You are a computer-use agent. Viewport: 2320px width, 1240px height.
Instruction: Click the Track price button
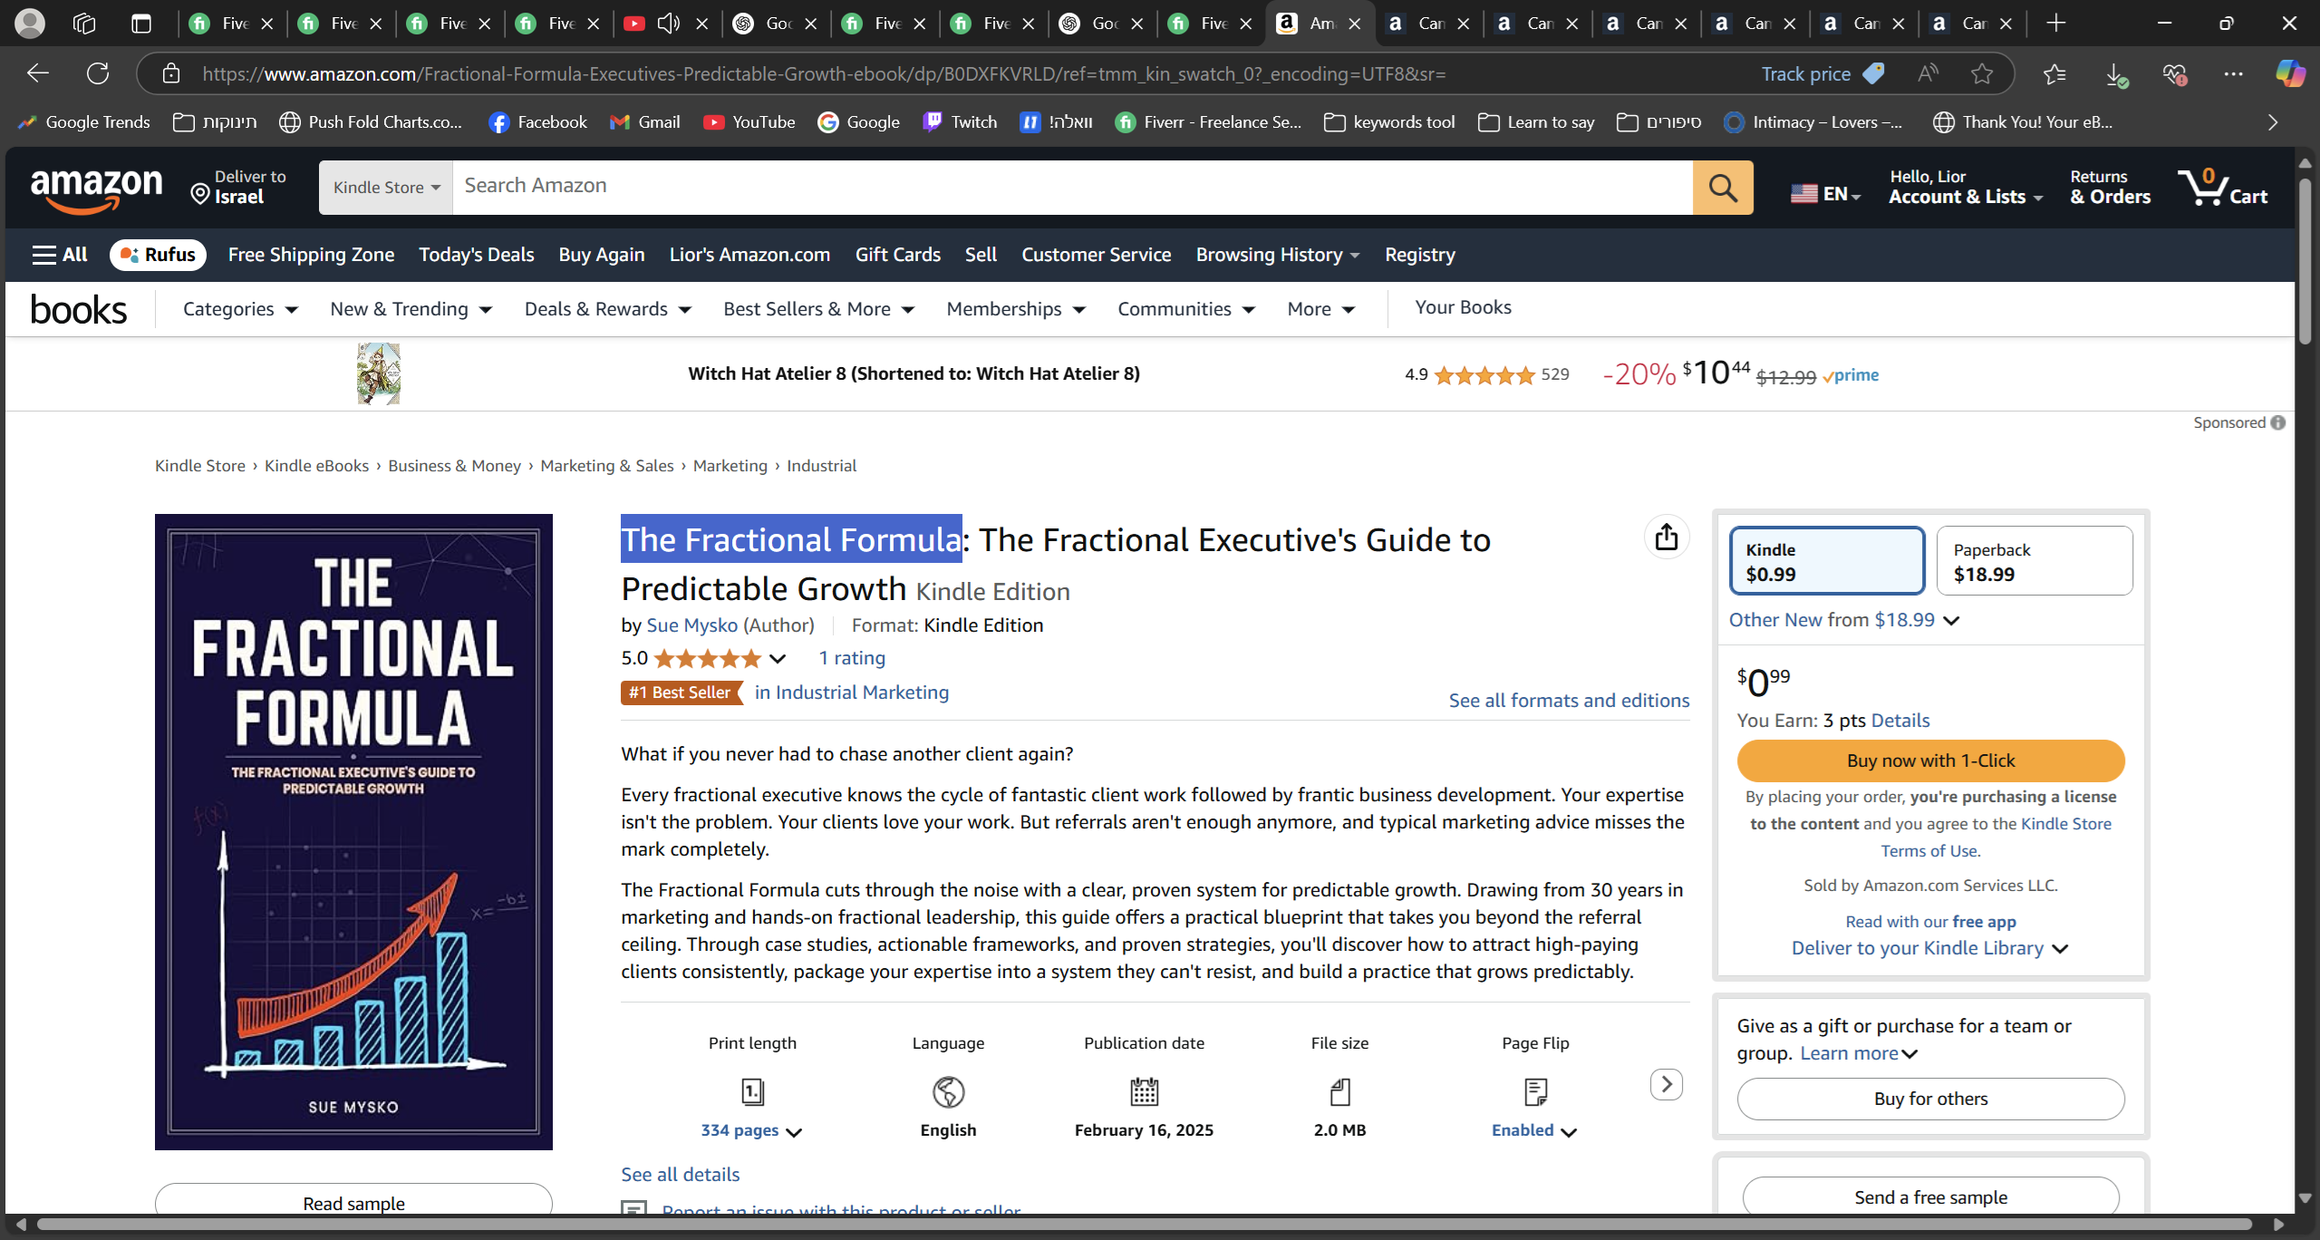1822,73
